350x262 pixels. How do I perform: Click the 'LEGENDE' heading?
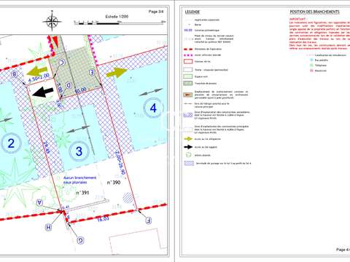[x=192, y=12]
